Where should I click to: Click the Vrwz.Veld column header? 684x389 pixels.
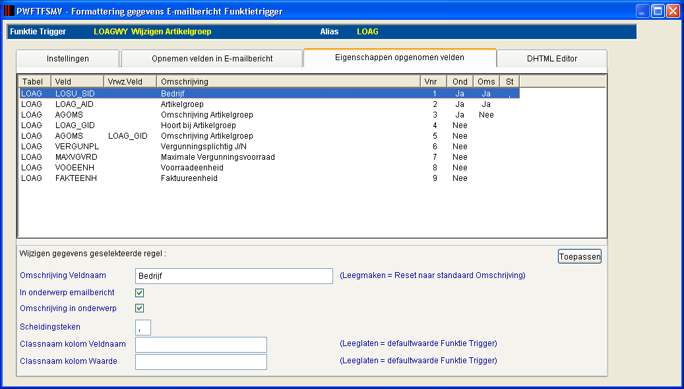click(x=130, y=82)
